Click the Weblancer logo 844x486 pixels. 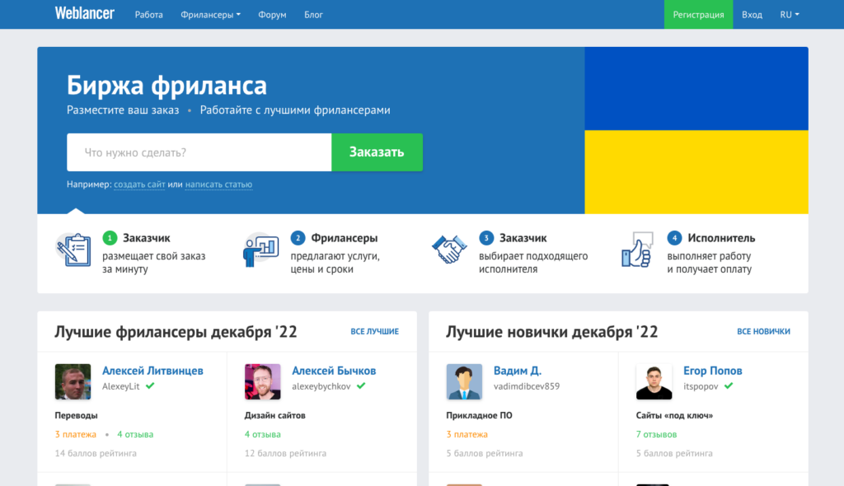click(x=85, y=14)
